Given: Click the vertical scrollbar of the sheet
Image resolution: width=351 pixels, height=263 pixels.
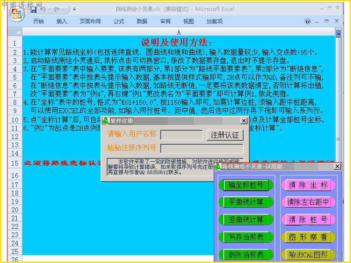Looking at the screenshot, I should (x=338, y=139).
